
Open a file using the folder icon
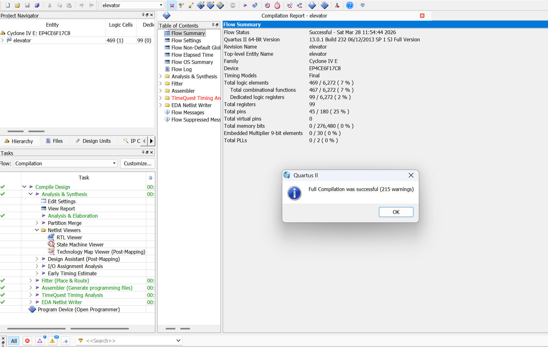pos(18,5)
